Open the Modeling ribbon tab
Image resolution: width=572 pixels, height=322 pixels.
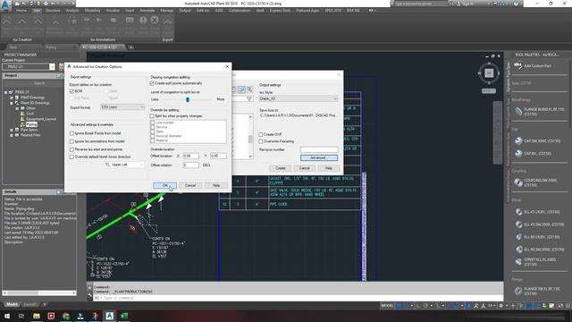coord(92,11)
